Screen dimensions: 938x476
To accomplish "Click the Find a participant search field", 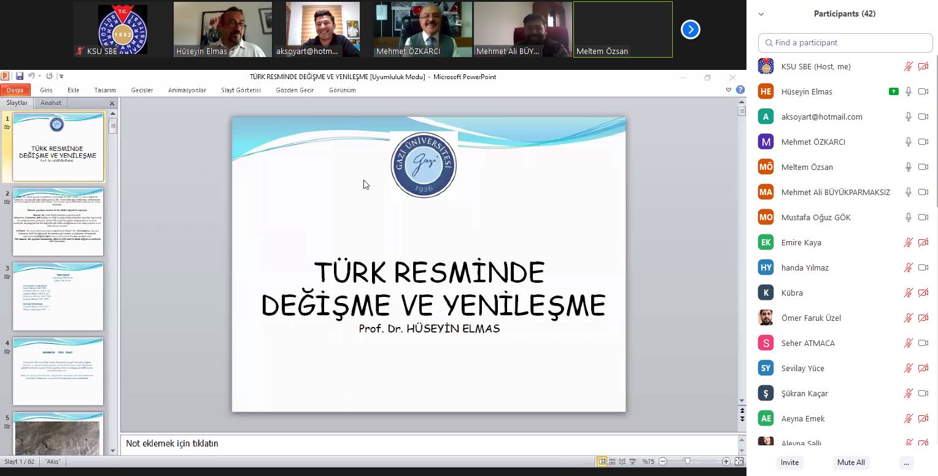I will (845, 43).
